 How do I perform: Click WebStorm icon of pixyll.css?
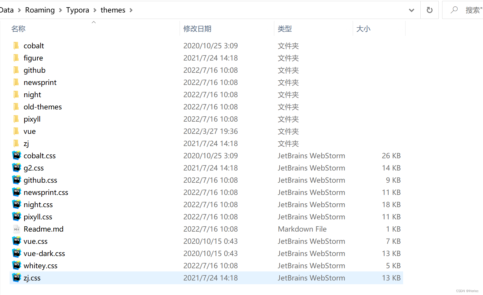point(17,216)
